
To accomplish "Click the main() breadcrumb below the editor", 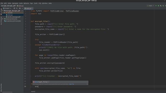I will (x=33, y=91).
